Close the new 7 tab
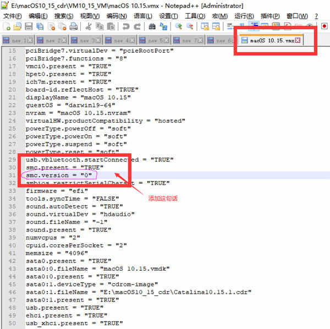Image resolution: width=330 pixels, height=329 pixels. click(x=201, y=40)
